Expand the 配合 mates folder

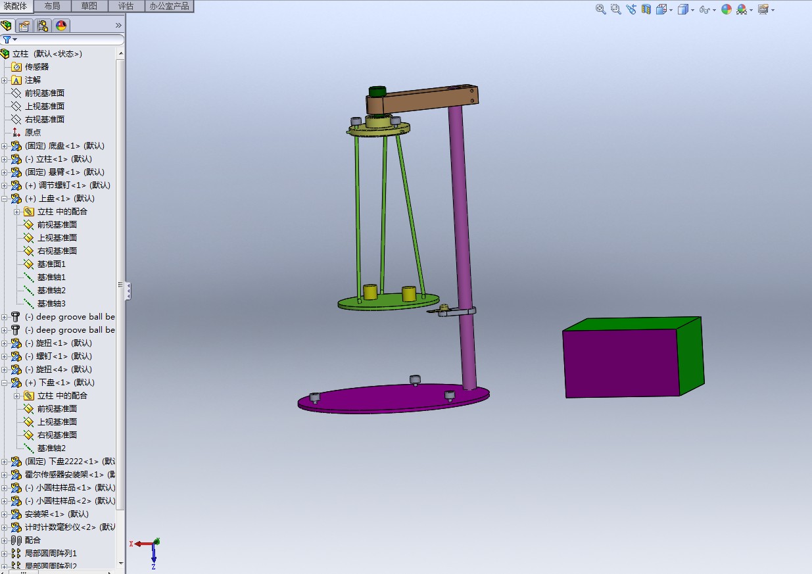coord(5,540)
